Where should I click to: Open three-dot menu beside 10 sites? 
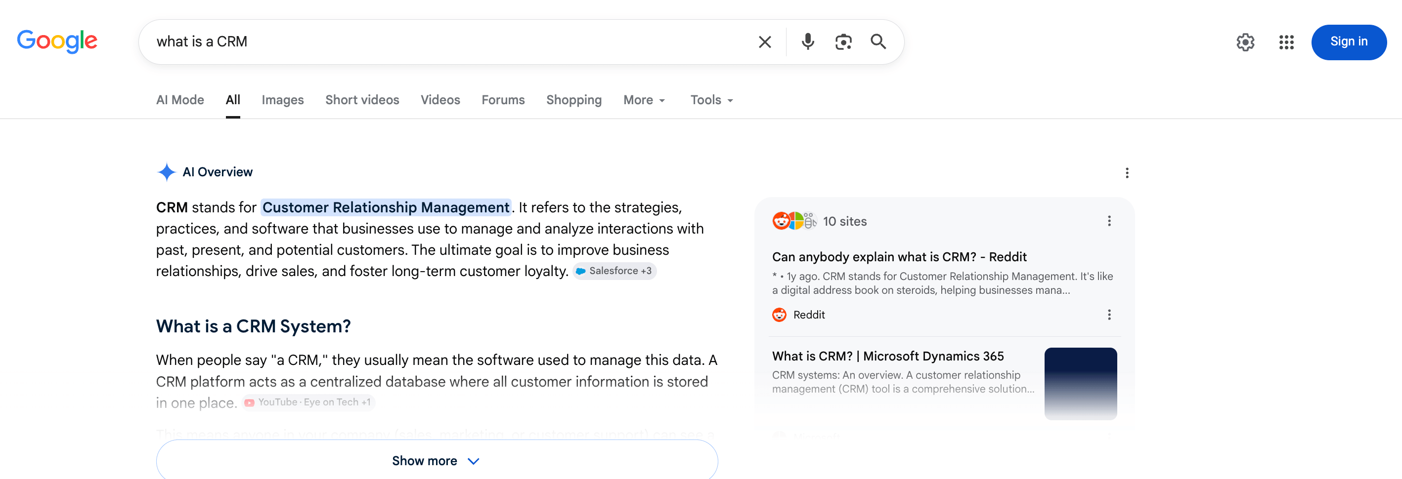pos(1109,221)
